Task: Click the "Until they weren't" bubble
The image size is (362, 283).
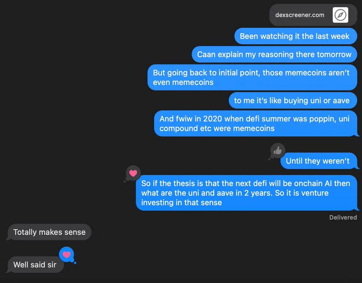Action: pyautogui.click(x=318, y=161)
